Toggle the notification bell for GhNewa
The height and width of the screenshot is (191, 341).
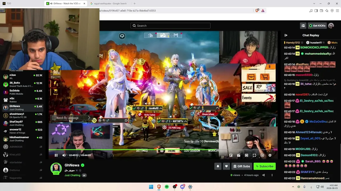pyautogui.click(x=218, y=166)
